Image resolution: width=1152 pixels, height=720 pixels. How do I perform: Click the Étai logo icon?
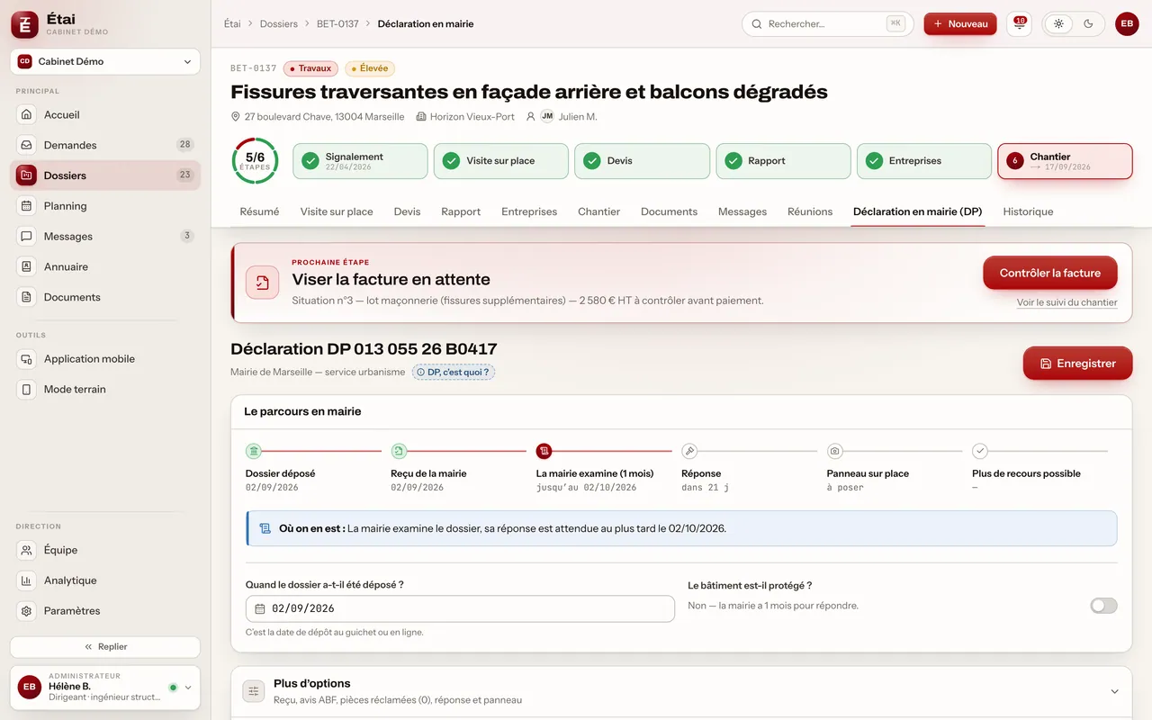point(24,24)
